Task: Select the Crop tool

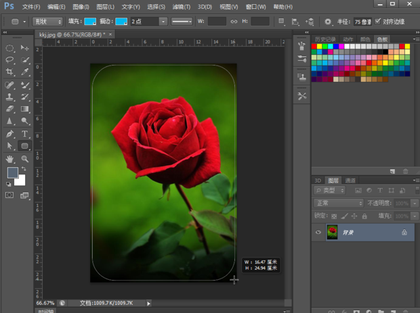Action: [x=10, y=72]
